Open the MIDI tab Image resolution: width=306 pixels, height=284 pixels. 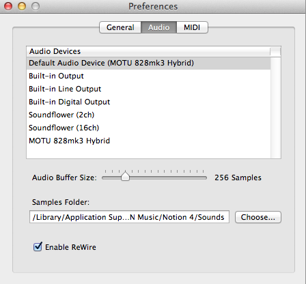[x=192, y=27]
